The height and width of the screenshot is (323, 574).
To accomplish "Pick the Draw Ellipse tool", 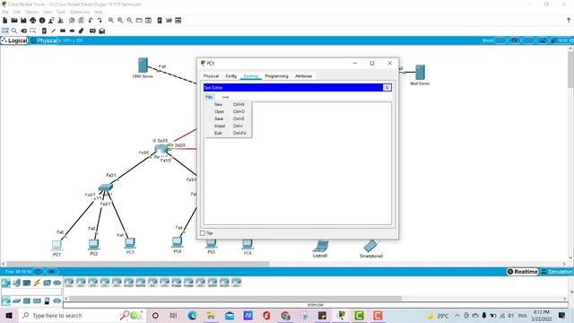I will [x=72, y=31].
